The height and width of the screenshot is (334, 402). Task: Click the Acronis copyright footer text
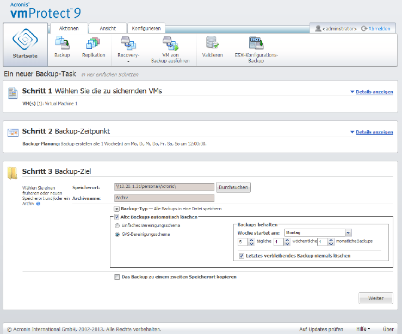click(84, 330)
